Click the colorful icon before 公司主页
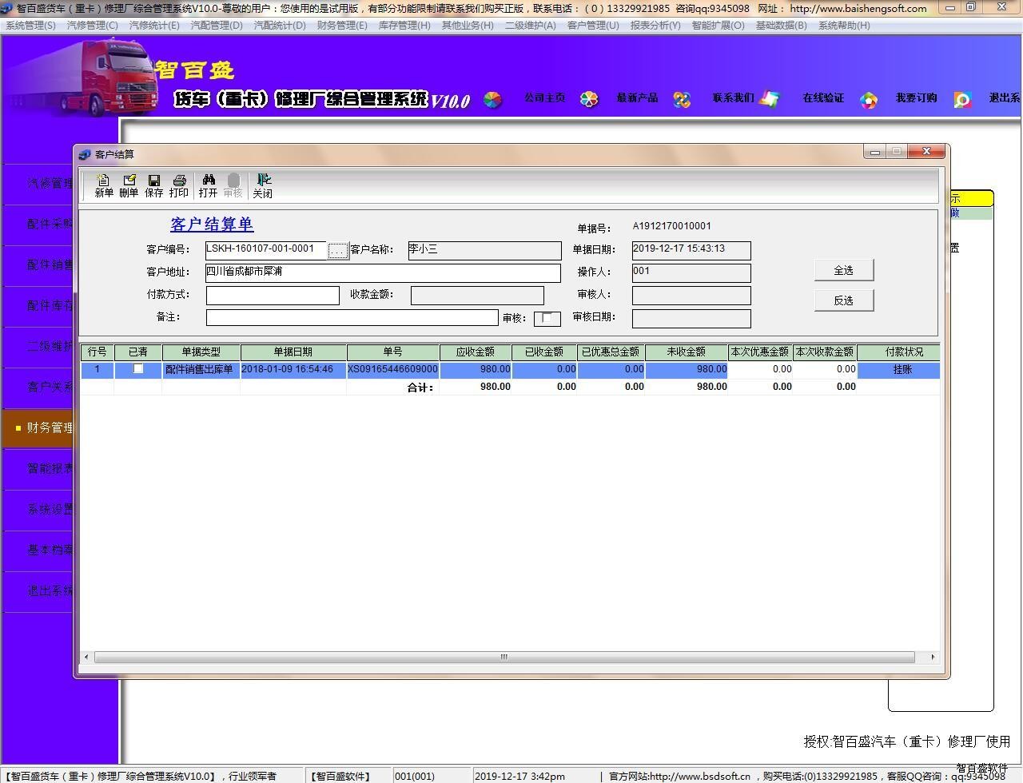 (x=493, y=100)
